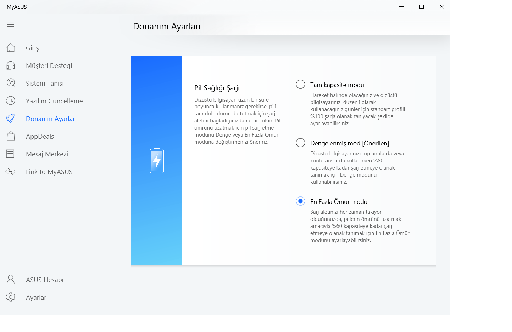
Task: Open AppDeals menu item
Action: pos(40,136)
